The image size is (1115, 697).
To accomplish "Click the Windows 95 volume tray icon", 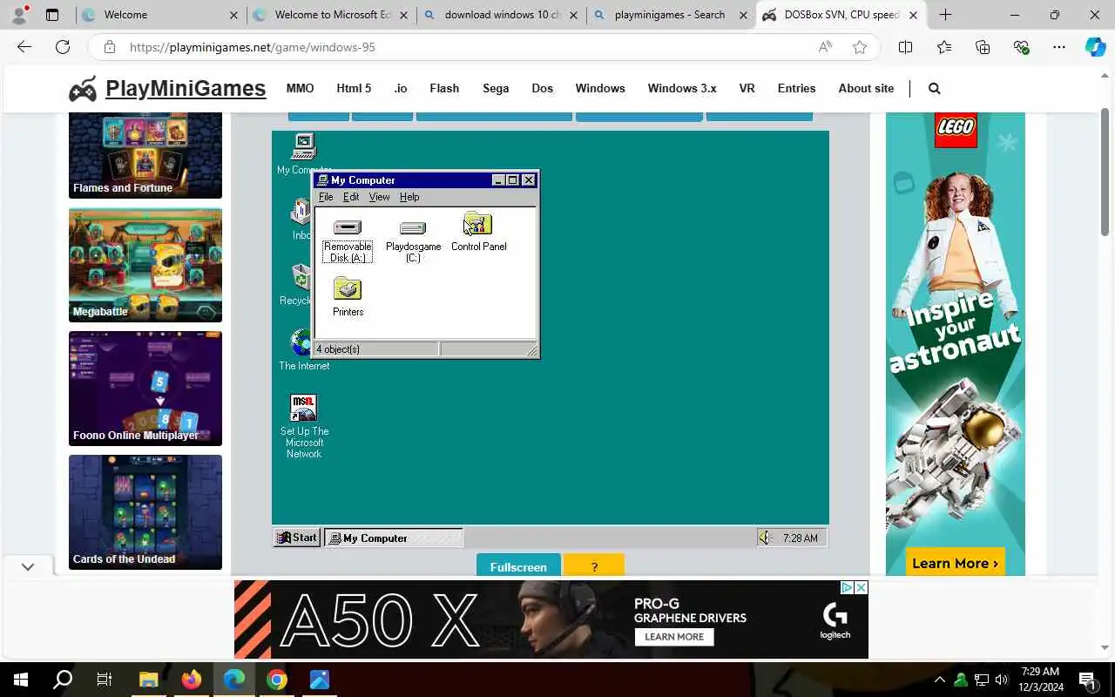I will coord(766,538).
